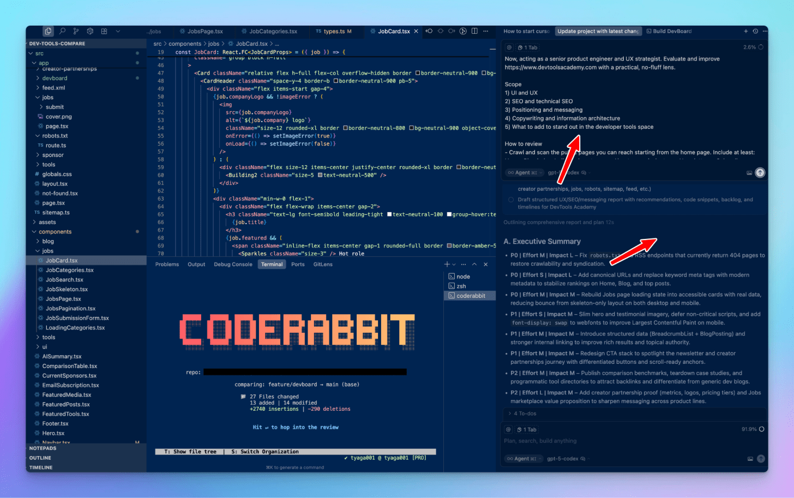
Task: Open the Source Control view
Action: (76, 31)
